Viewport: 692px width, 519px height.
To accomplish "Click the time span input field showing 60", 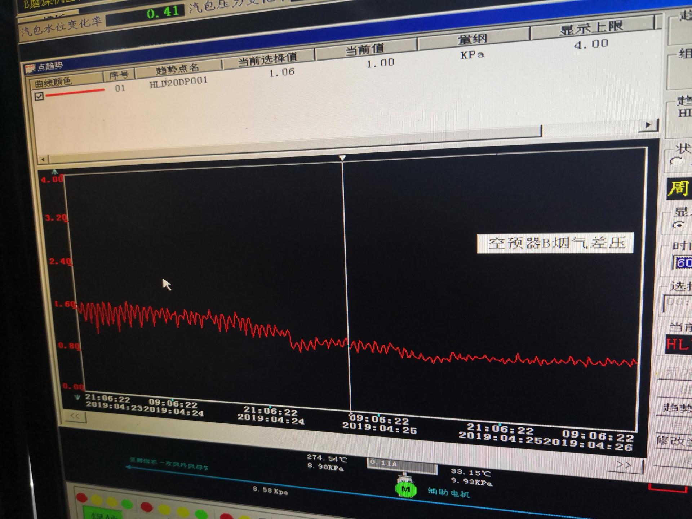I will 682,262.
